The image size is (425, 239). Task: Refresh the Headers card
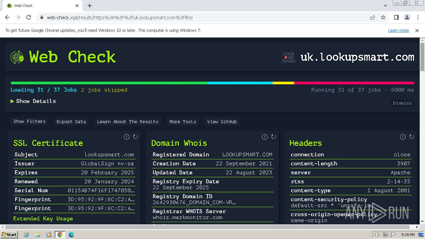411,137
